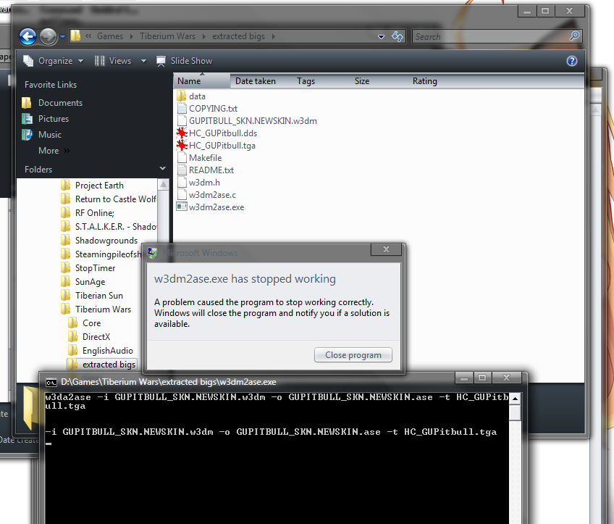Select the Core subfolder in the tree
The width and height of the screenshot is (614, 524).
pos(85,323)
